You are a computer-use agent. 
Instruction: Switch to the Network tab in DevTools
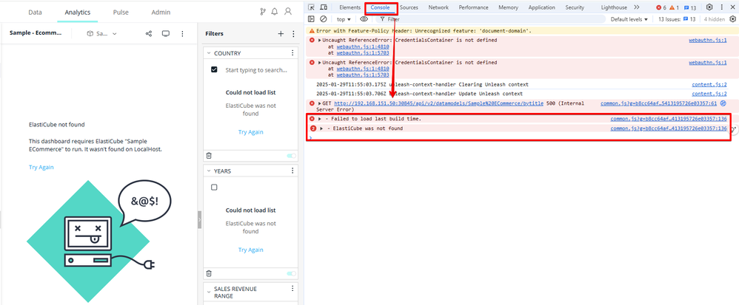(x=438, y=7)
